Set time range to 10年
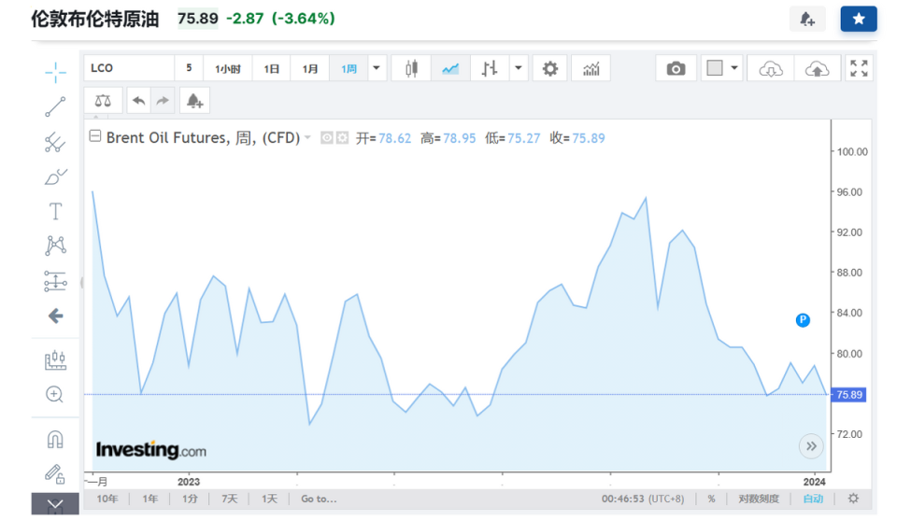 pyautogui.click(x=107, y=499)
